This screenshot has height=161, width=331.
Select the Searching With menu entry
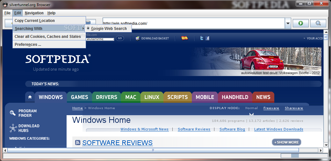pos(49,28)
